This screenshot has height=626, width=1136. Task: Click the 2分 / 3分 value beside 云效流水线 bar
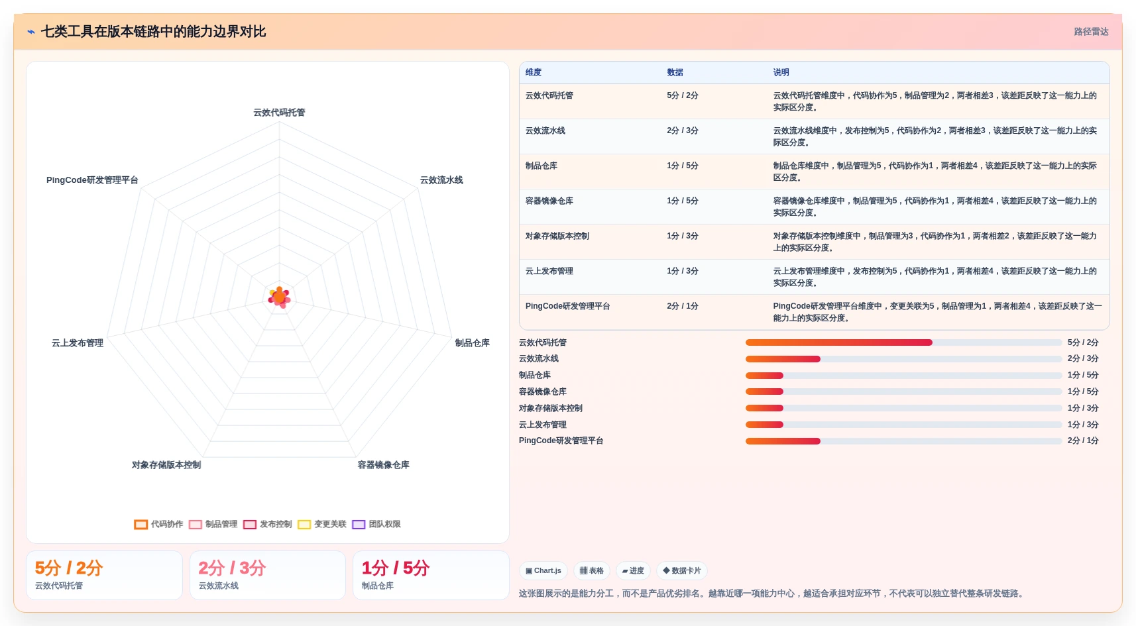point(1083,358)
